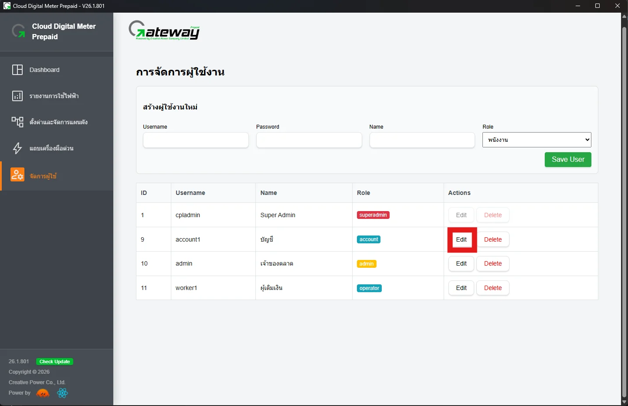Click the orange Tauri logo beside Power by
Viewport: 628px width, 406px height.
pyautogui.click(x=43, y=393)
